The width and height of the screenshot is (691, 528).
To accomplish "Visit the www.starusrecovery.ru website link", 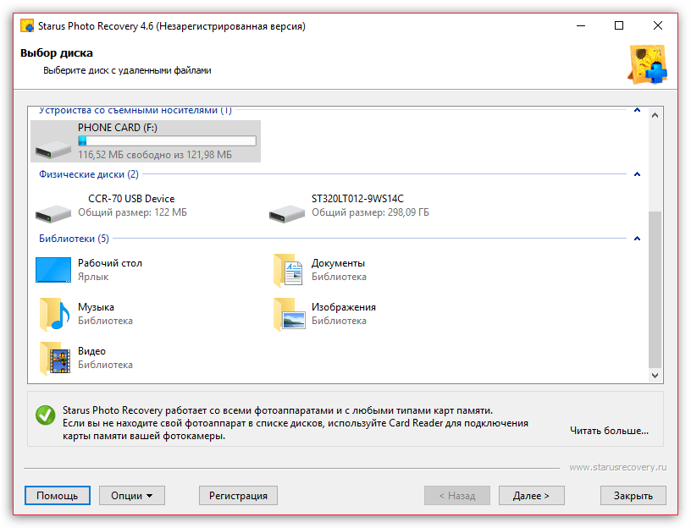I will click(617, 467).
